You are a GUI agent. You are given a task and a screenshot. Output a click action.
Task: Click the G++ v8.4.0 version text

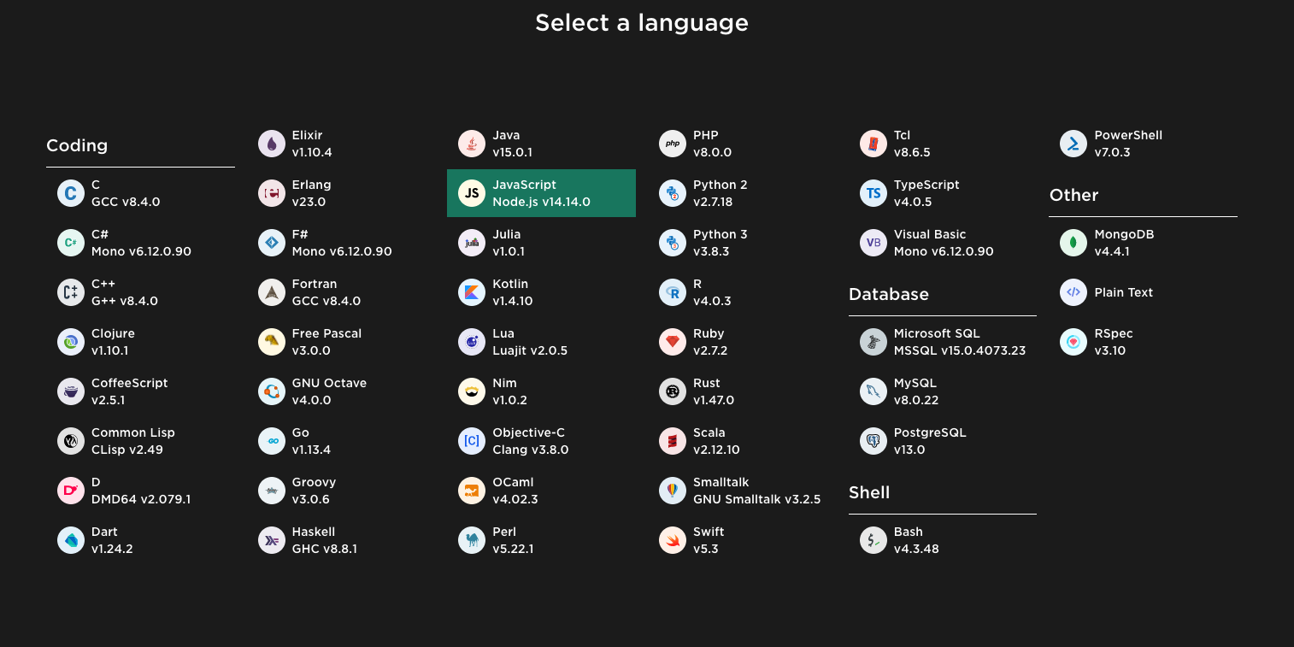click(125, 301)
